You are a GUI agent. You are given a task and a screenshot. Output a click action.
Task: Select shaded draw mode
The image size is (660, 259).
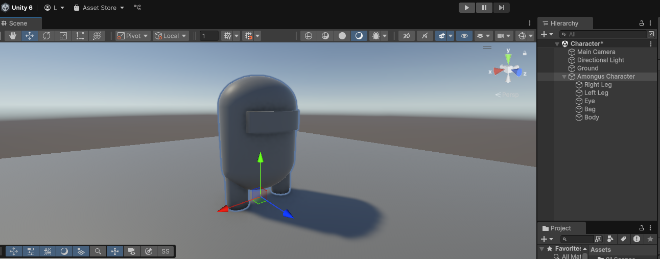pos(359,36)
